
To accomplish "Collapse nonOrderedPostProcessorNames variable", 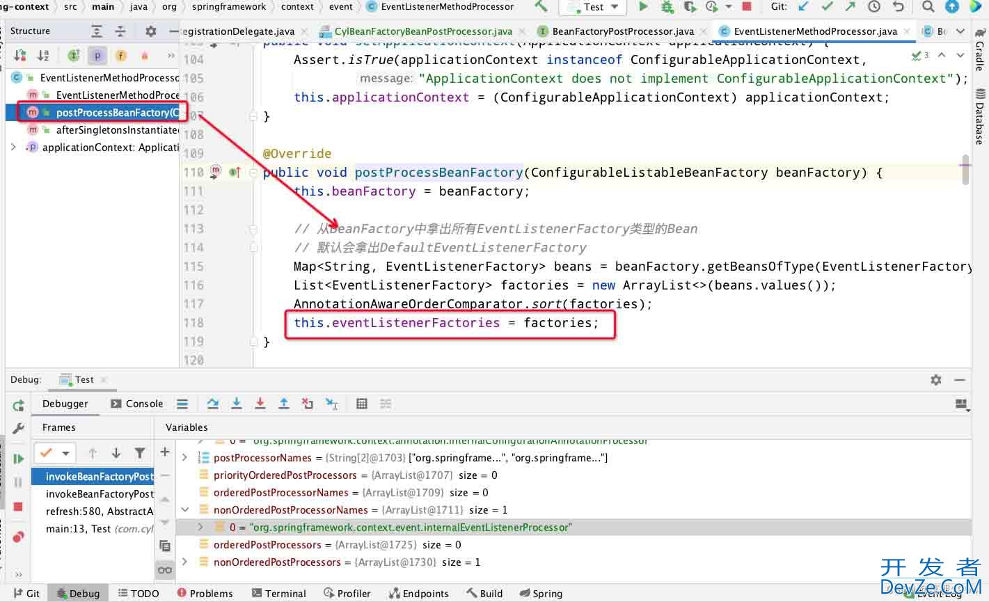I will click(184, 509).
